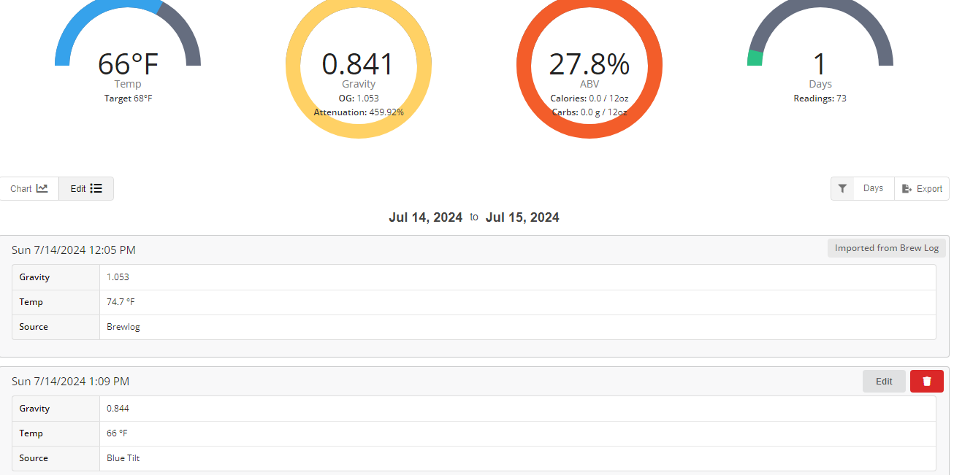The image size is (954, 475).
Task: Edit the 1:09 PM Blue Tilt reading
Action: (884, 381)
